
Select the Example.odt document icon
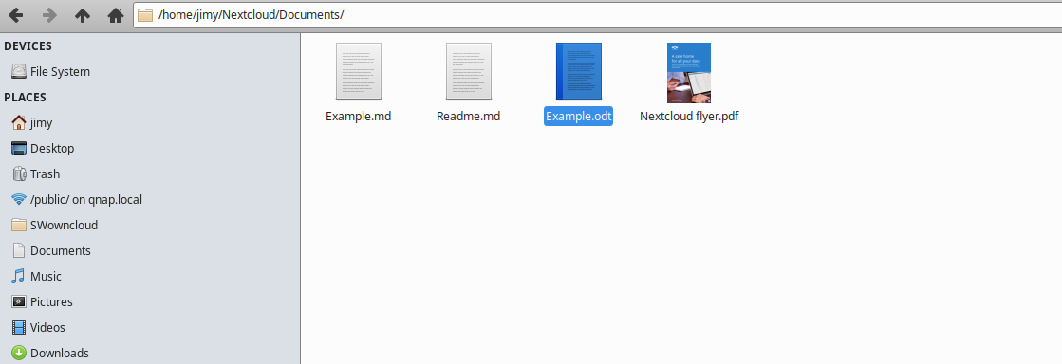(578, 72)
